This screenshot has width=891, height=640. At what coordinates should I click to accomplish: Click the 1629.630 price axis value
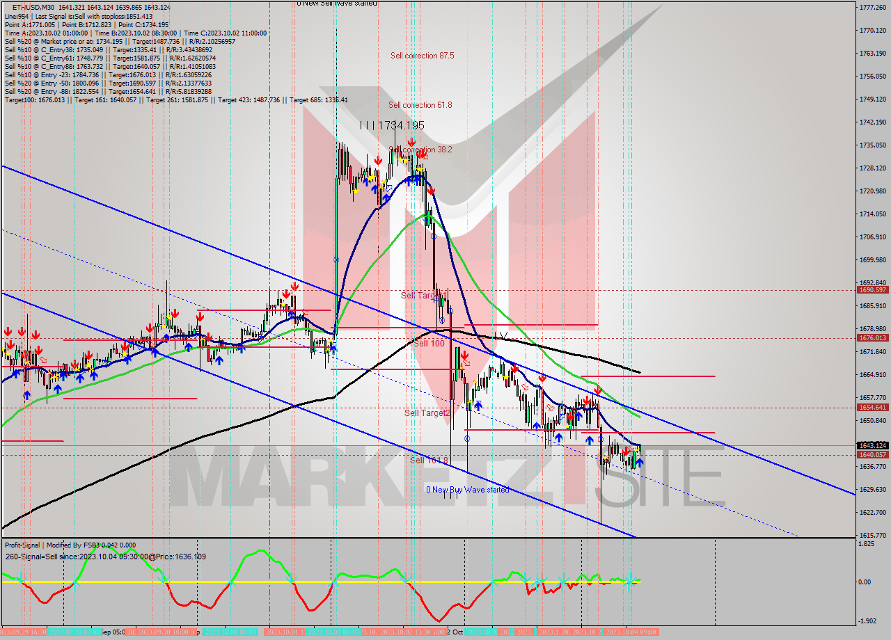point(872,489)
